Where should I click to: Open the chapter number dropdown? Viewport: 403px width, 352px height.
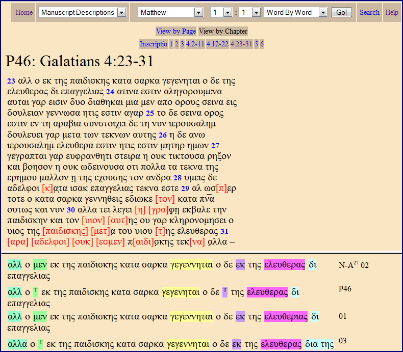point(221,12)
